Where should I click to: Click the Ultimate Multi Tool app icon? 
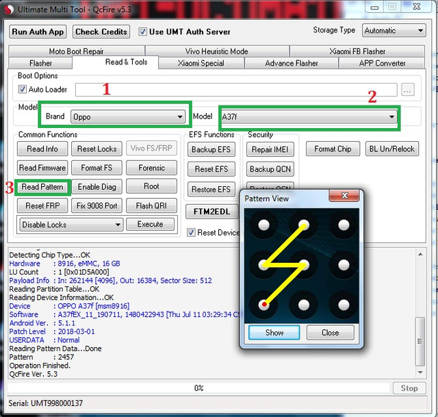coord(9,10)
